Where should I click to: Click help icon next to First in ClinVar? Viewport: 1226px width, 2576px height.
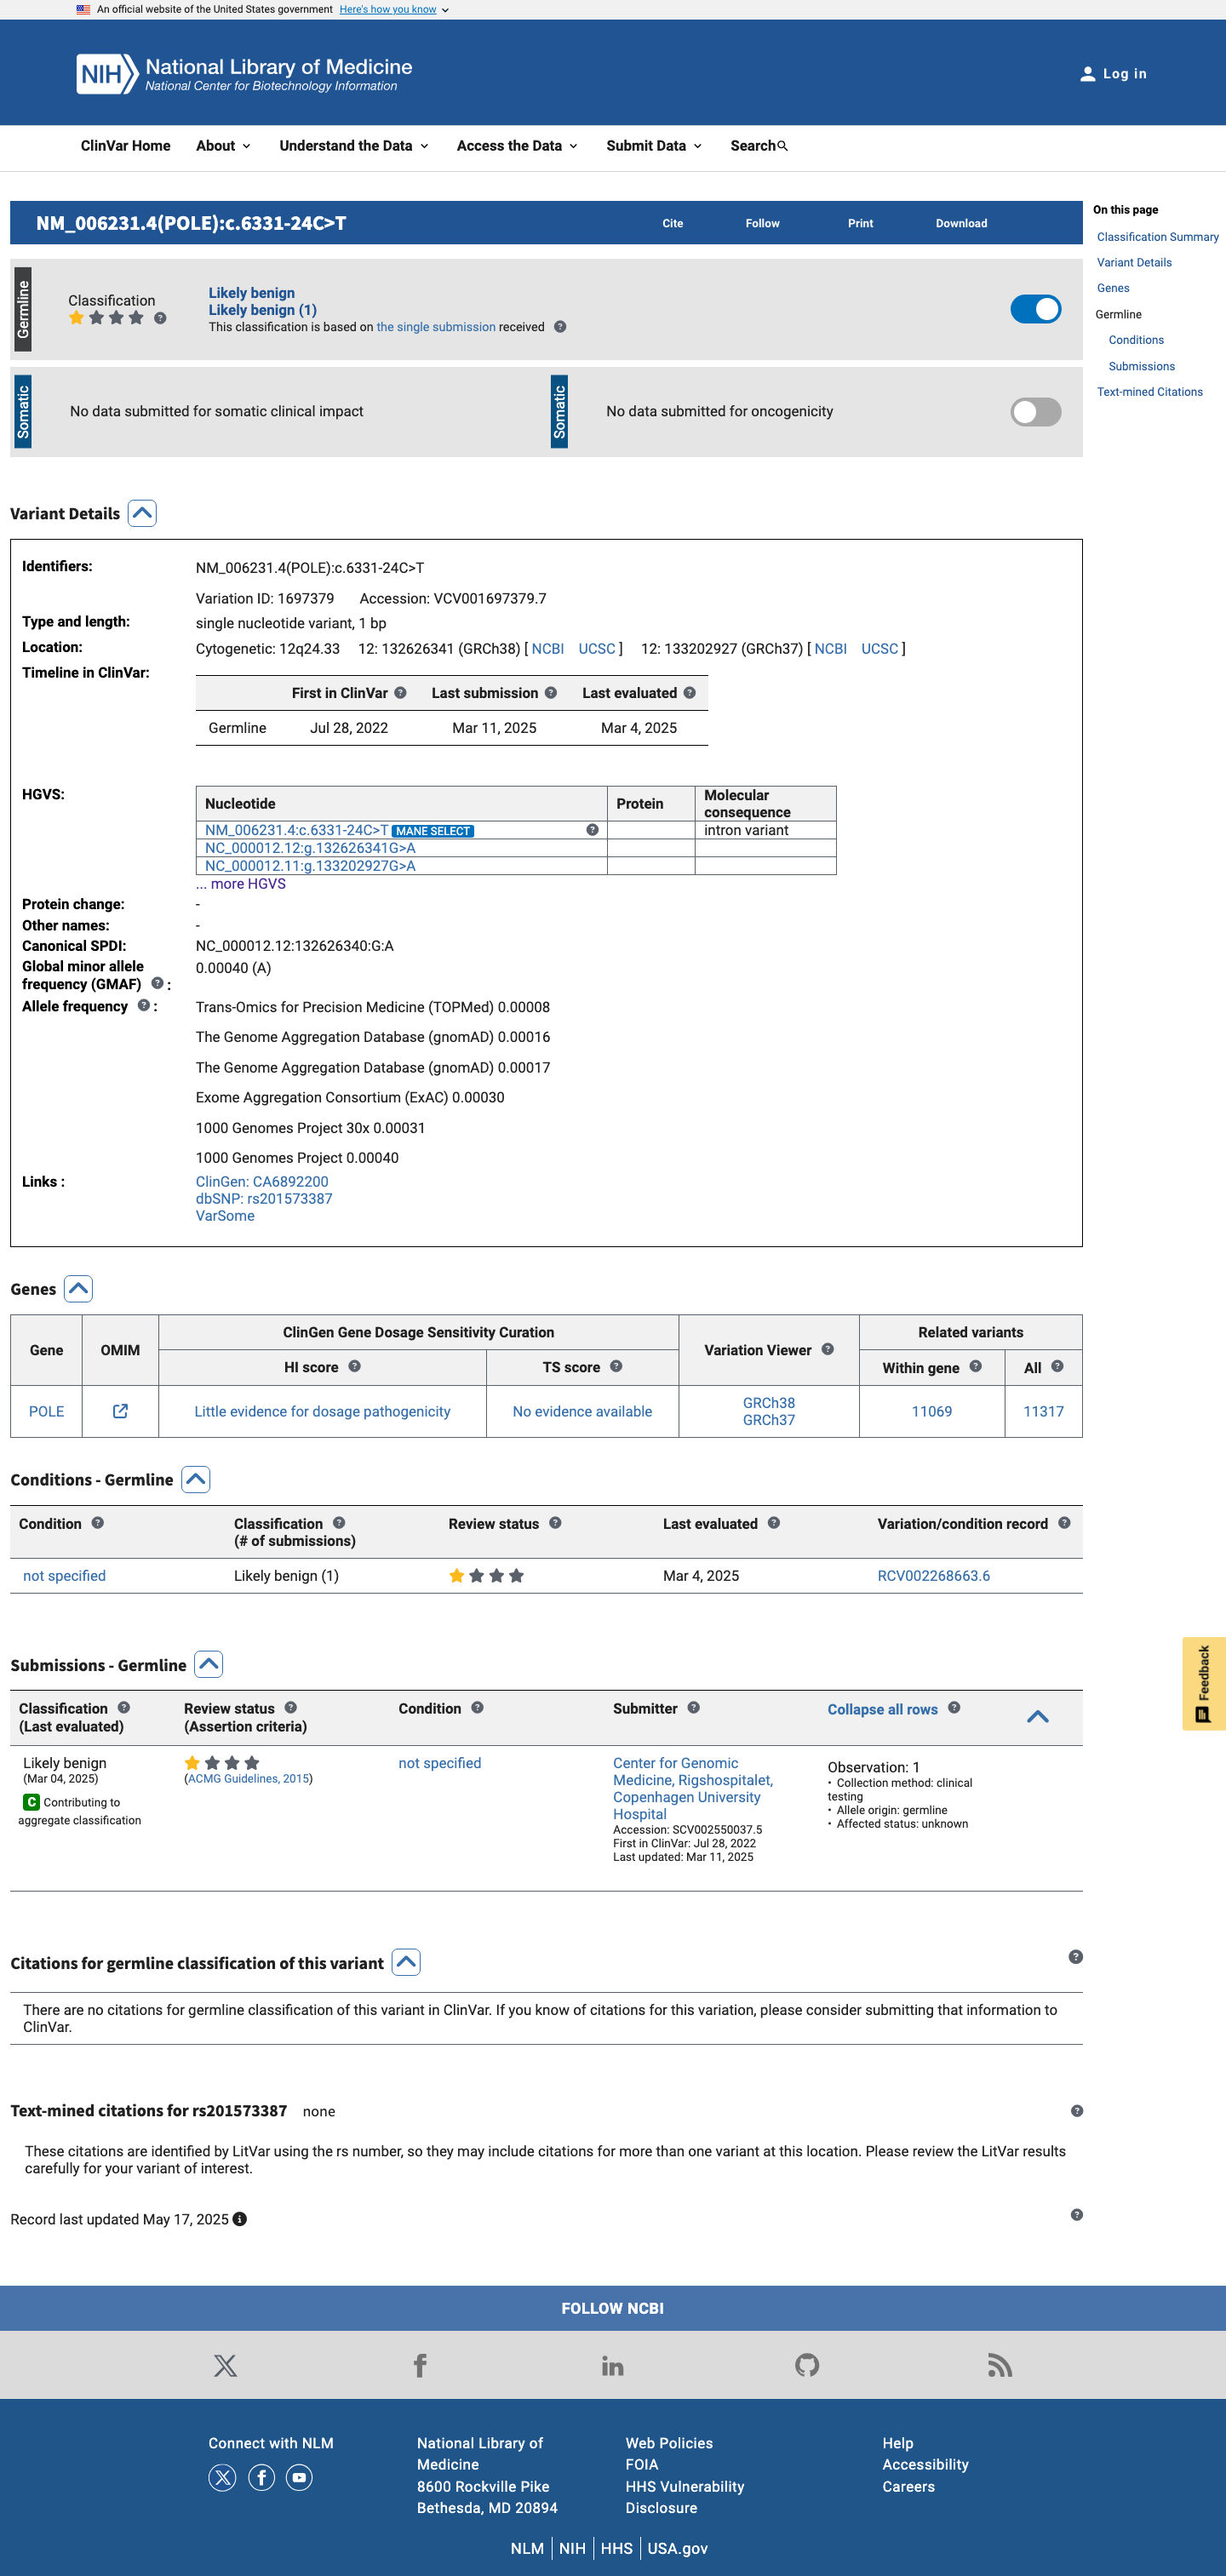click(400, 693)
